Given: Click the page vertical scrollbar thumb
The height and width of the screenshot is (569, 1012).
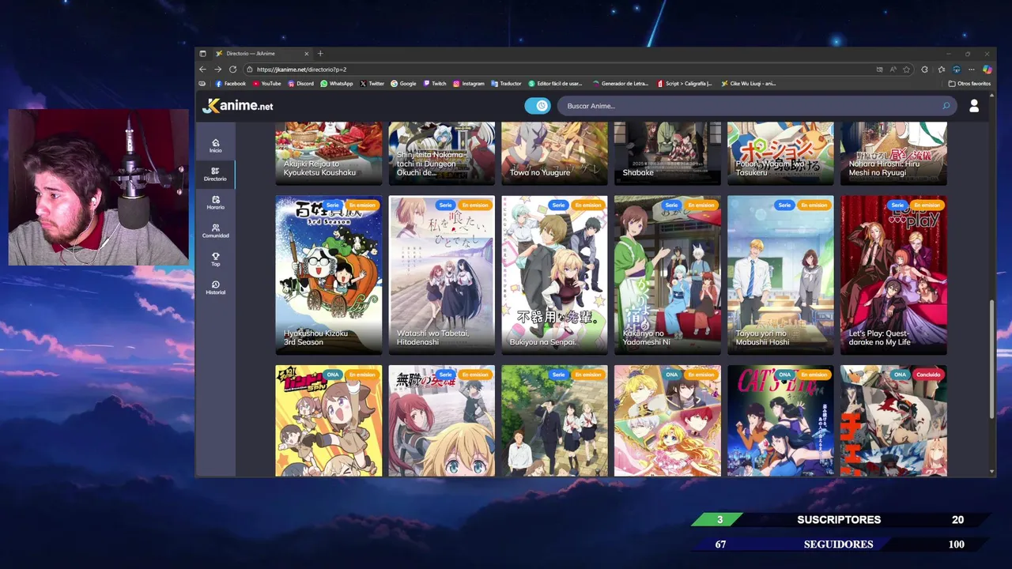Looking at the screenshot, I should point(992,360).
